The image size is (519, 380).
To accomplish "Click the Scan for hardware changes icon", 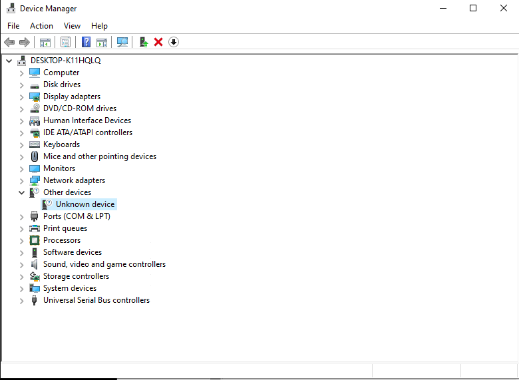I will point(122,42).
